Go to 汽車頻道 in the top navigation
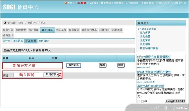The image size is (189, 111). coord(93,3)
